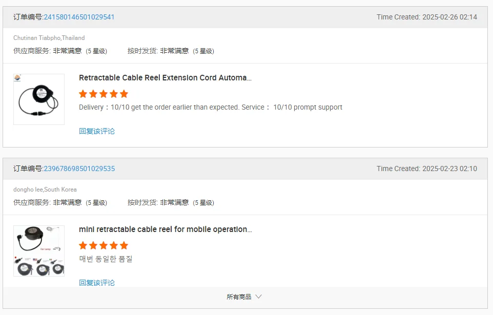Expand the 所有商品 dropdown
This screenshot has height=315, width=493.
pos(244,297)
